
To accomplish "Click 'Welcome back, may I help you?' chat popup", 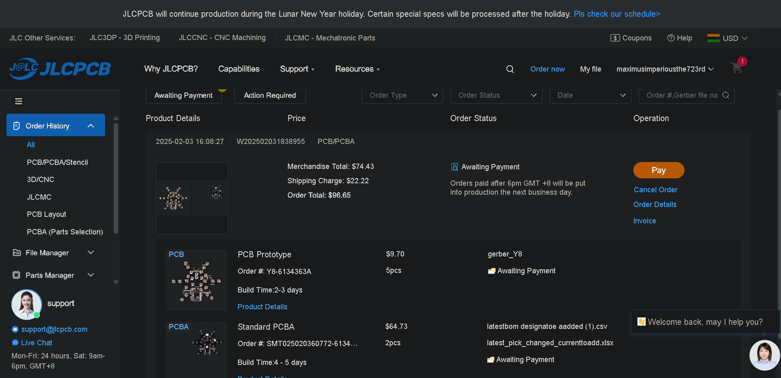I will [x=705, y=322].
